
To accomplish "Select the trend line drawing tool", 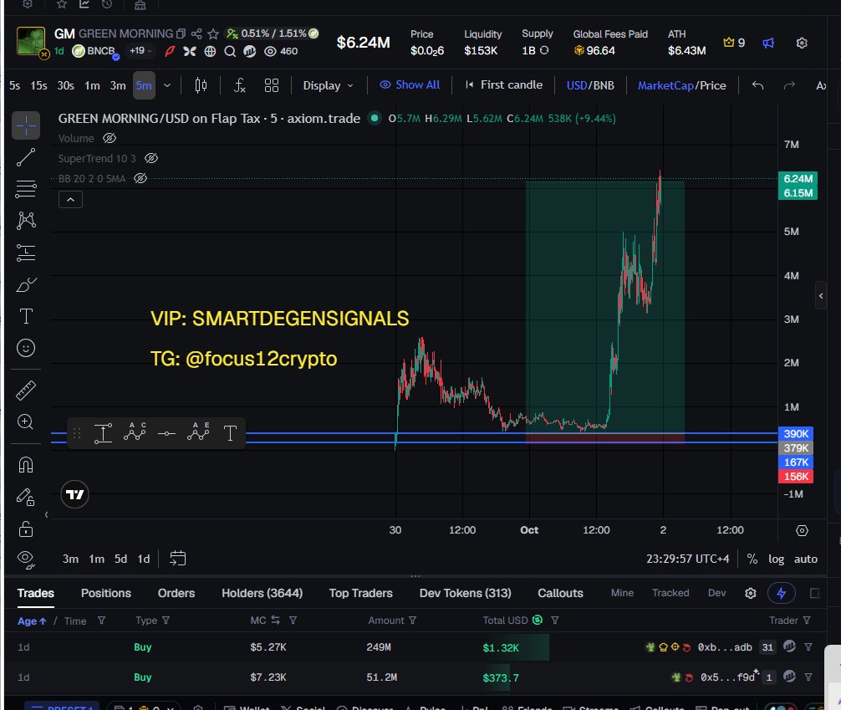I will click(x=26, y=157).
